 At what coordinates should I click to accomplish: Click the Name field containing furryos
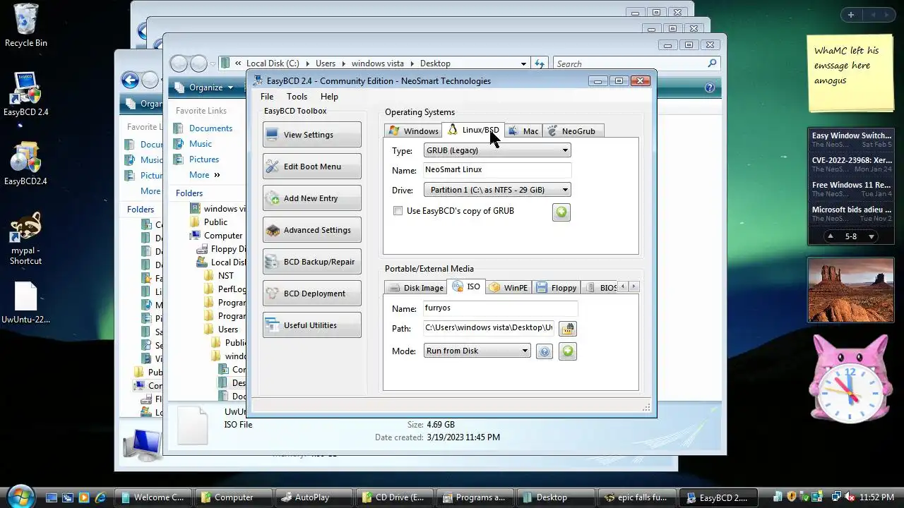[500, 308]
